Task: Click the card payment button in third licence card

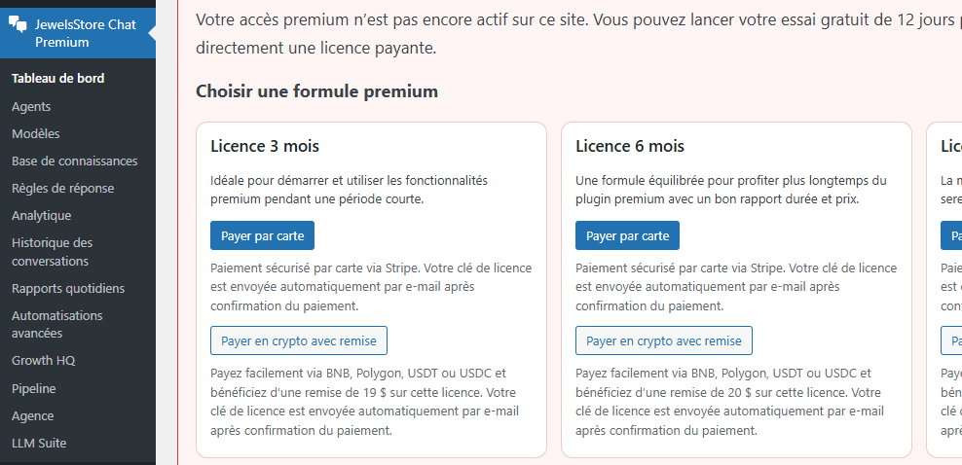Action: pyautogui.click(x=952, y=235)
